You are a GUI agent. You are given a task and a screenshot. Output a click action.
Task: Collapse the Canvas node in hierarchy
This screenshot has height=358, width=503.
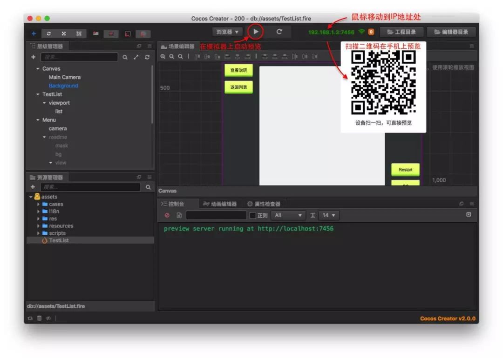pos(38,69)
